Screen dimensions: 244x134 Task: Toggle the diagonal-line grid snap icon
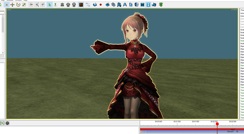coord(37,5)
